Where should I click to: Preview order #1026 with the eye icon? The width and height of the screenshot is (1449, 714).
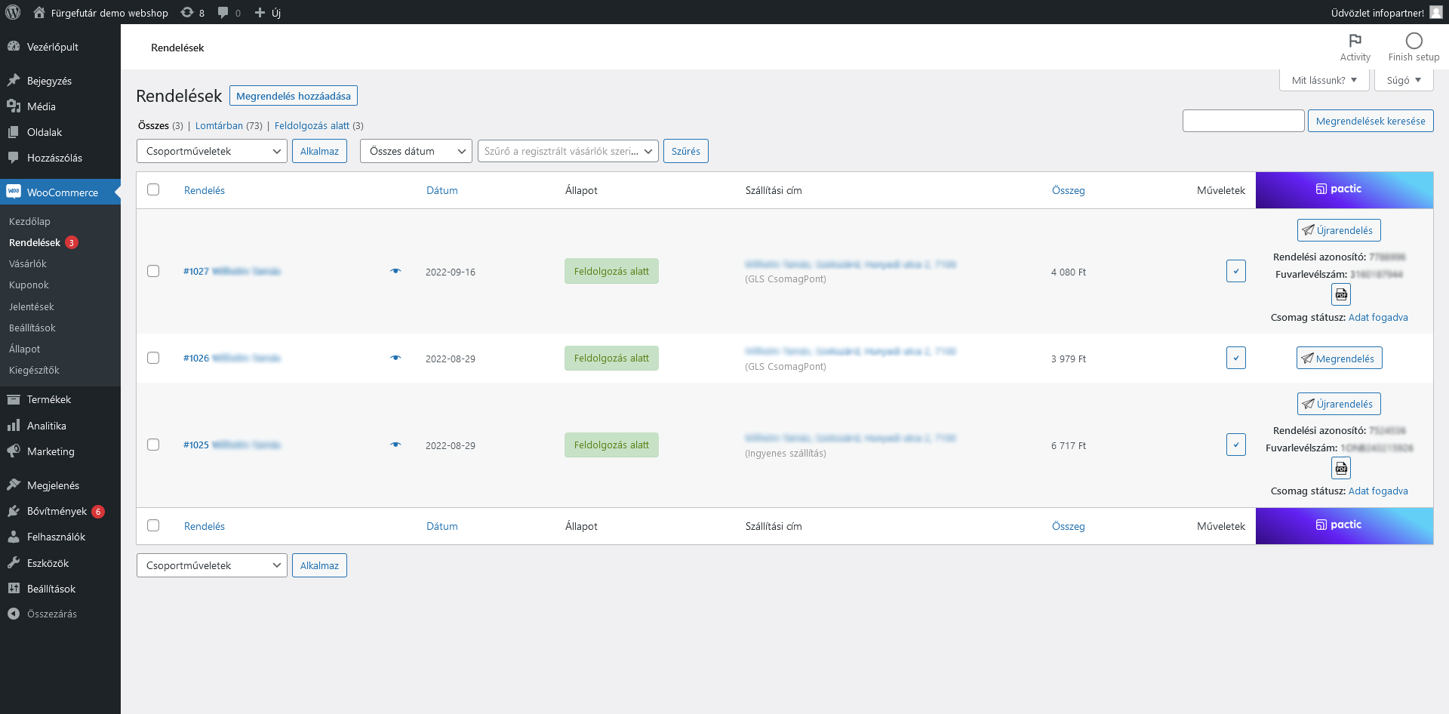point(395,358)
